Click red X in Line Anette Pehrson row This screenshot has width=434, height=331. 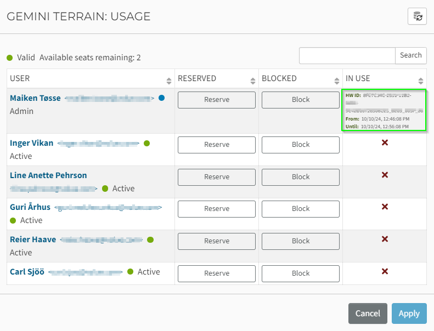(385, 175)
